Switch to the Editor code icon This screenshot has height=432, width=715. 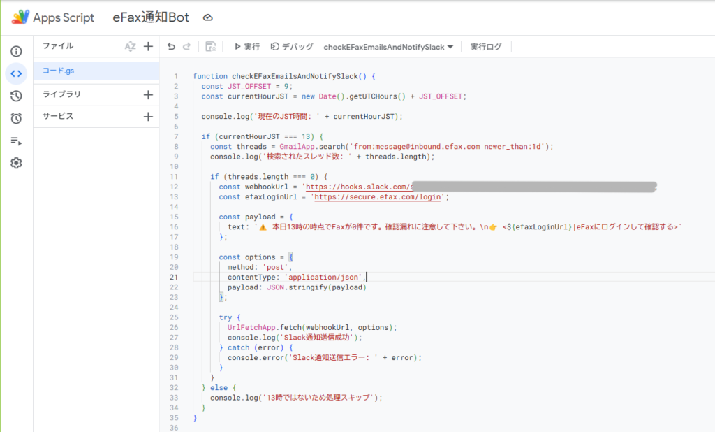16,73
